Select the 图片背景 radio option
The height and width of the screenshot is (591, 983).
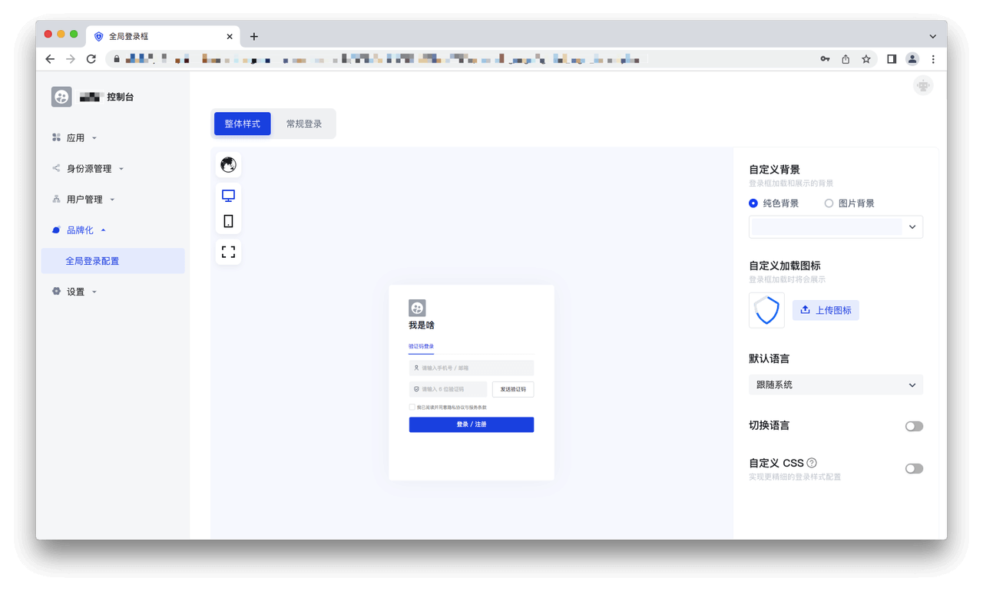point(829,203)
